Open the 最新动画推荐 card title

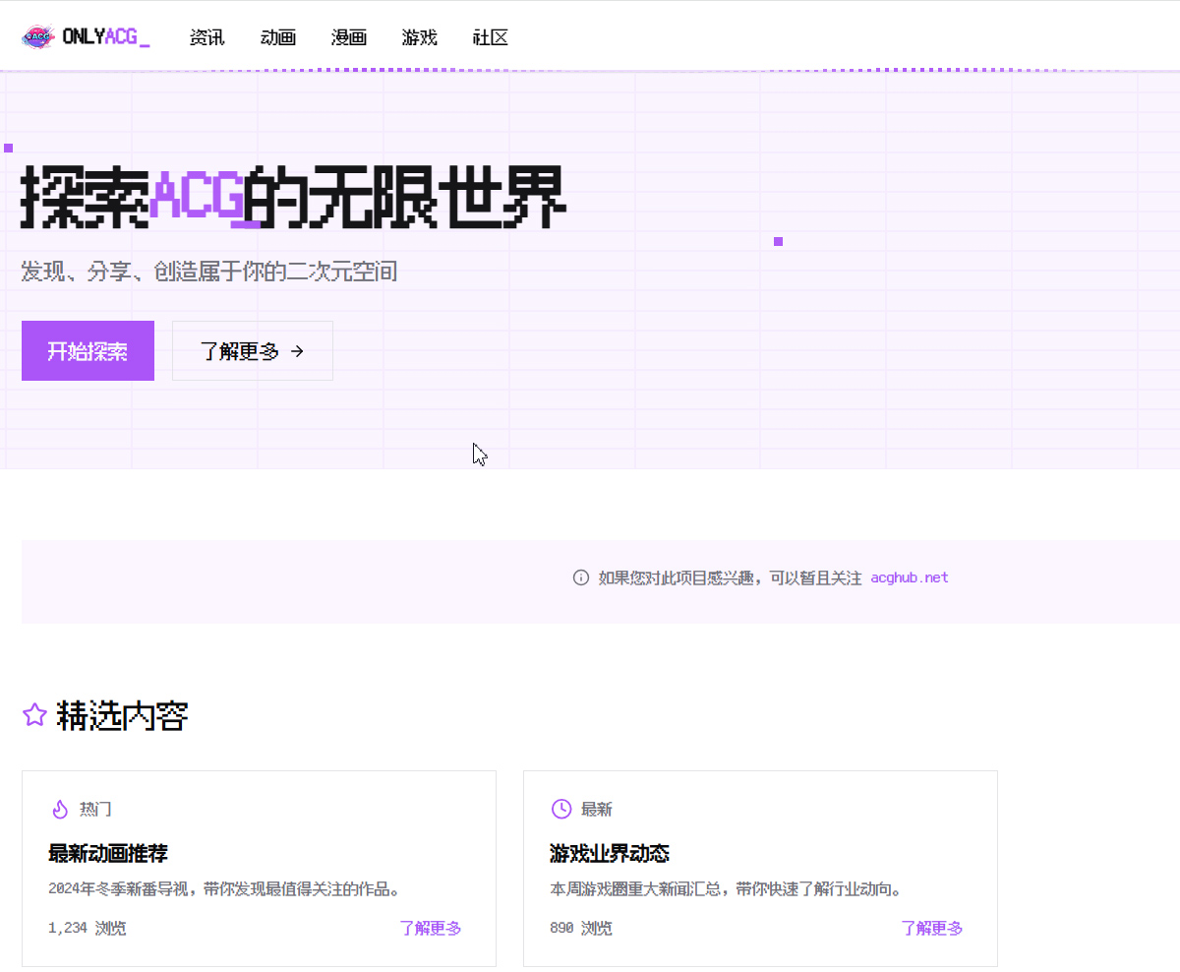108,853
